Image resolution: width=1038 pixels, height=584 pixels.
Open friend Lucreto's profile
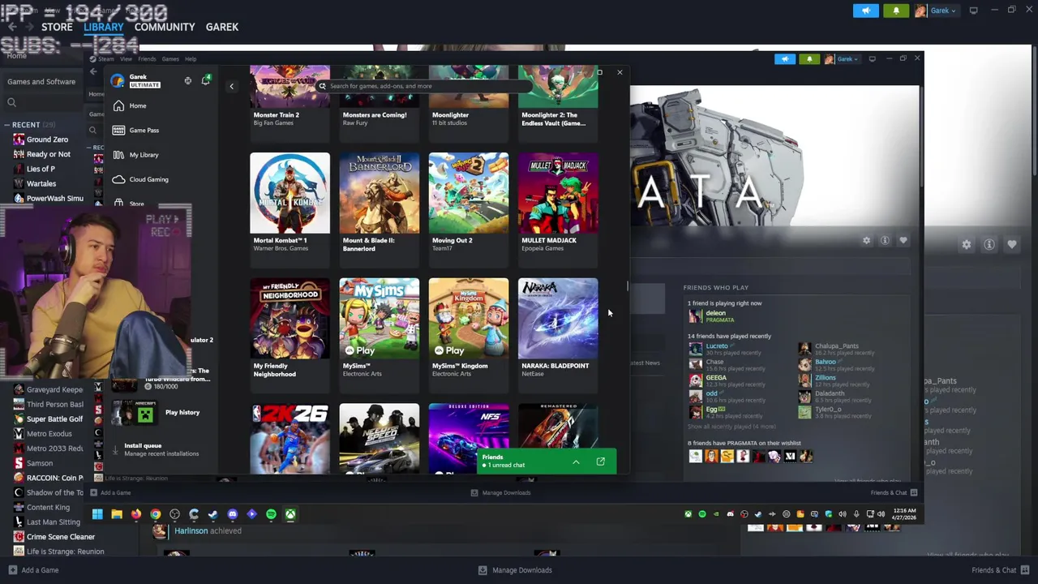(x=716, y=346)
